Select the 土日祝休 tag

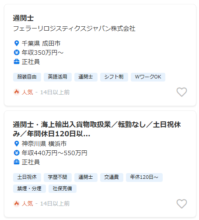point(27,177)
